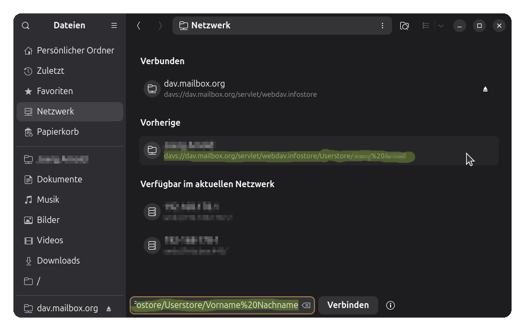Clear the server address field text
This screenshot has height=331, width=525.
click(x=306, y=305)
